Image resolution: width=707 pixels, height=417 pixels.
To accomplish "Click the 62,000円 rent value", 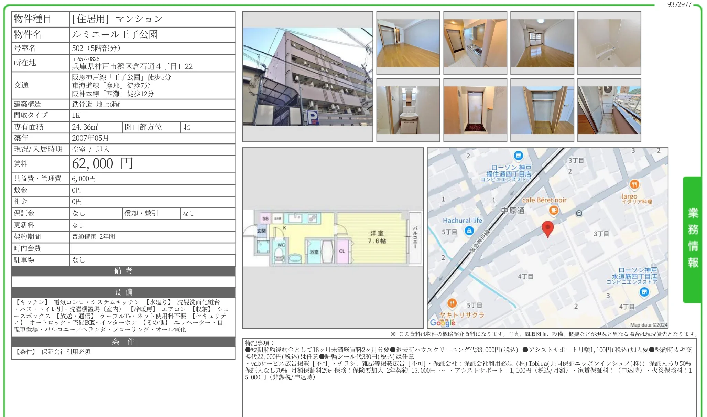I will [x=102, y=164].
